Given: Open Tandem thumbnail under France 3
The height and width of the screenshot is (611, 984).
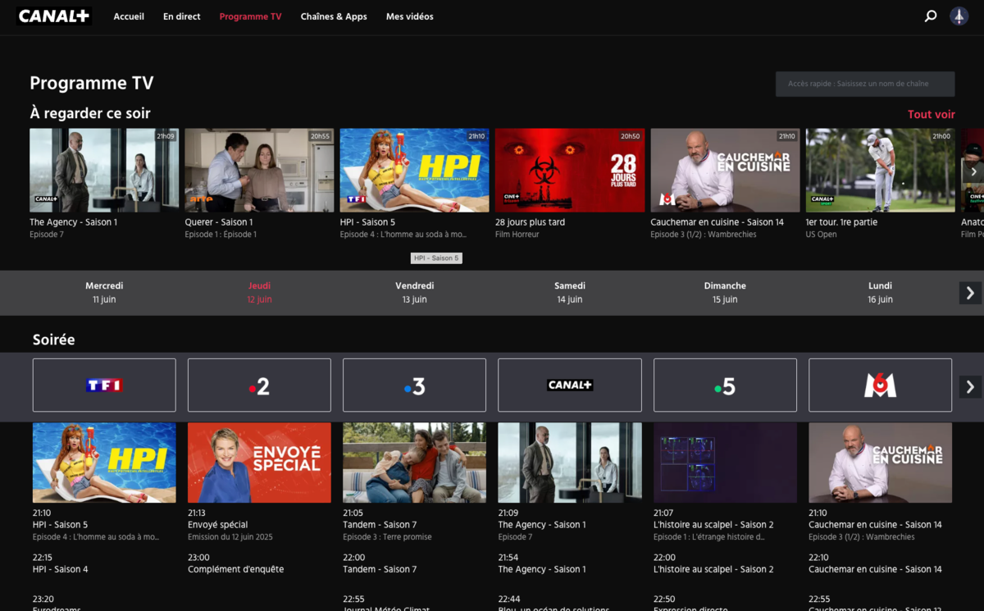Looking at the screenshot, I should pos(414,463).
